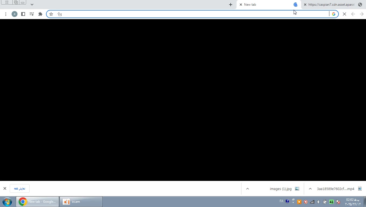The image size is (366, 207).
Task: Switch to the caspian7.cdn.asset.aparat tab
Action: click(x=331, y=5)
